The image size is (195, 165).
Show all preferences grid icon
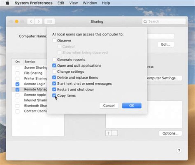[x=50, y=21]
